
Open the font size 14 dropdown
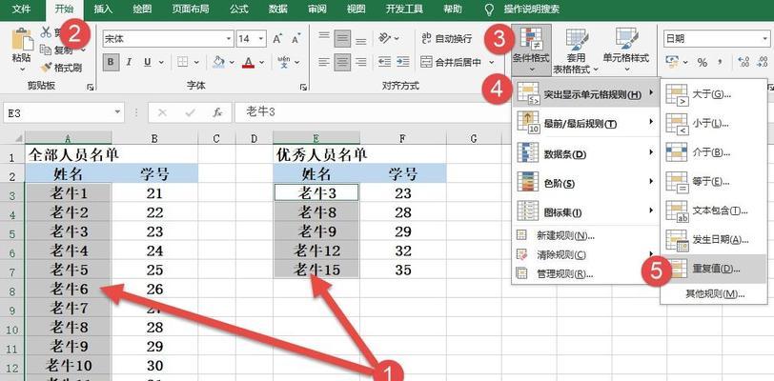[x=261, y=39]
